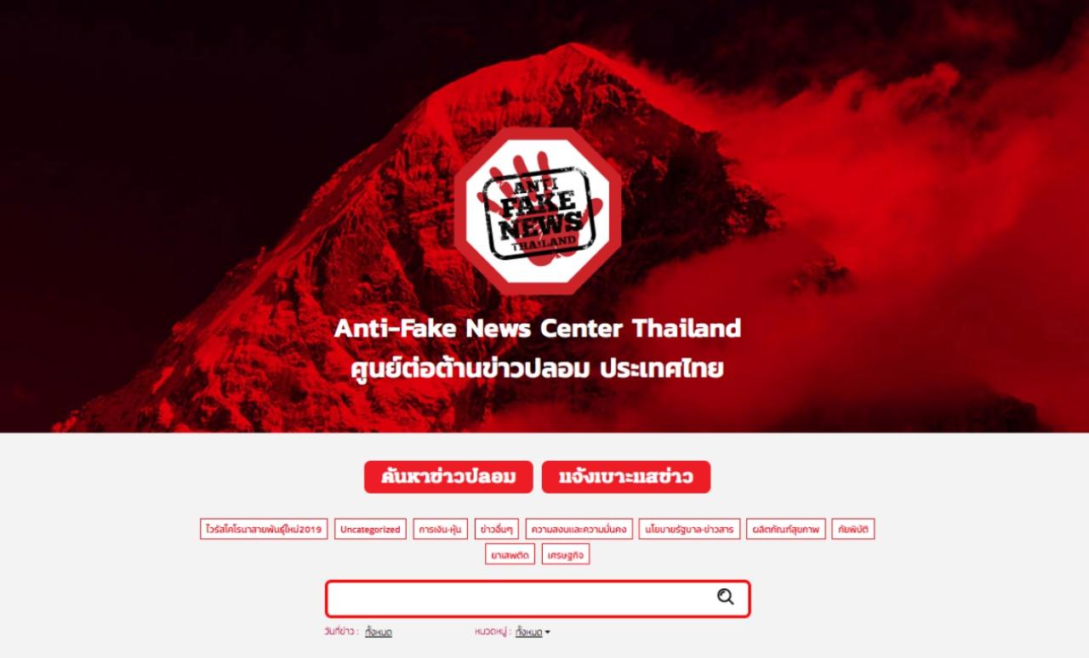Select the ไวรัสโคโรนาสายพันธุ์ใหม่2019 tag
1089x658 pixels.
264,529
